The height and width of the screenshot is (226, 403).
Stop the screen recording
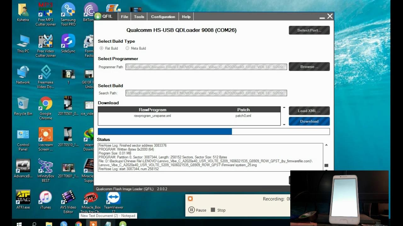(218, 210)
